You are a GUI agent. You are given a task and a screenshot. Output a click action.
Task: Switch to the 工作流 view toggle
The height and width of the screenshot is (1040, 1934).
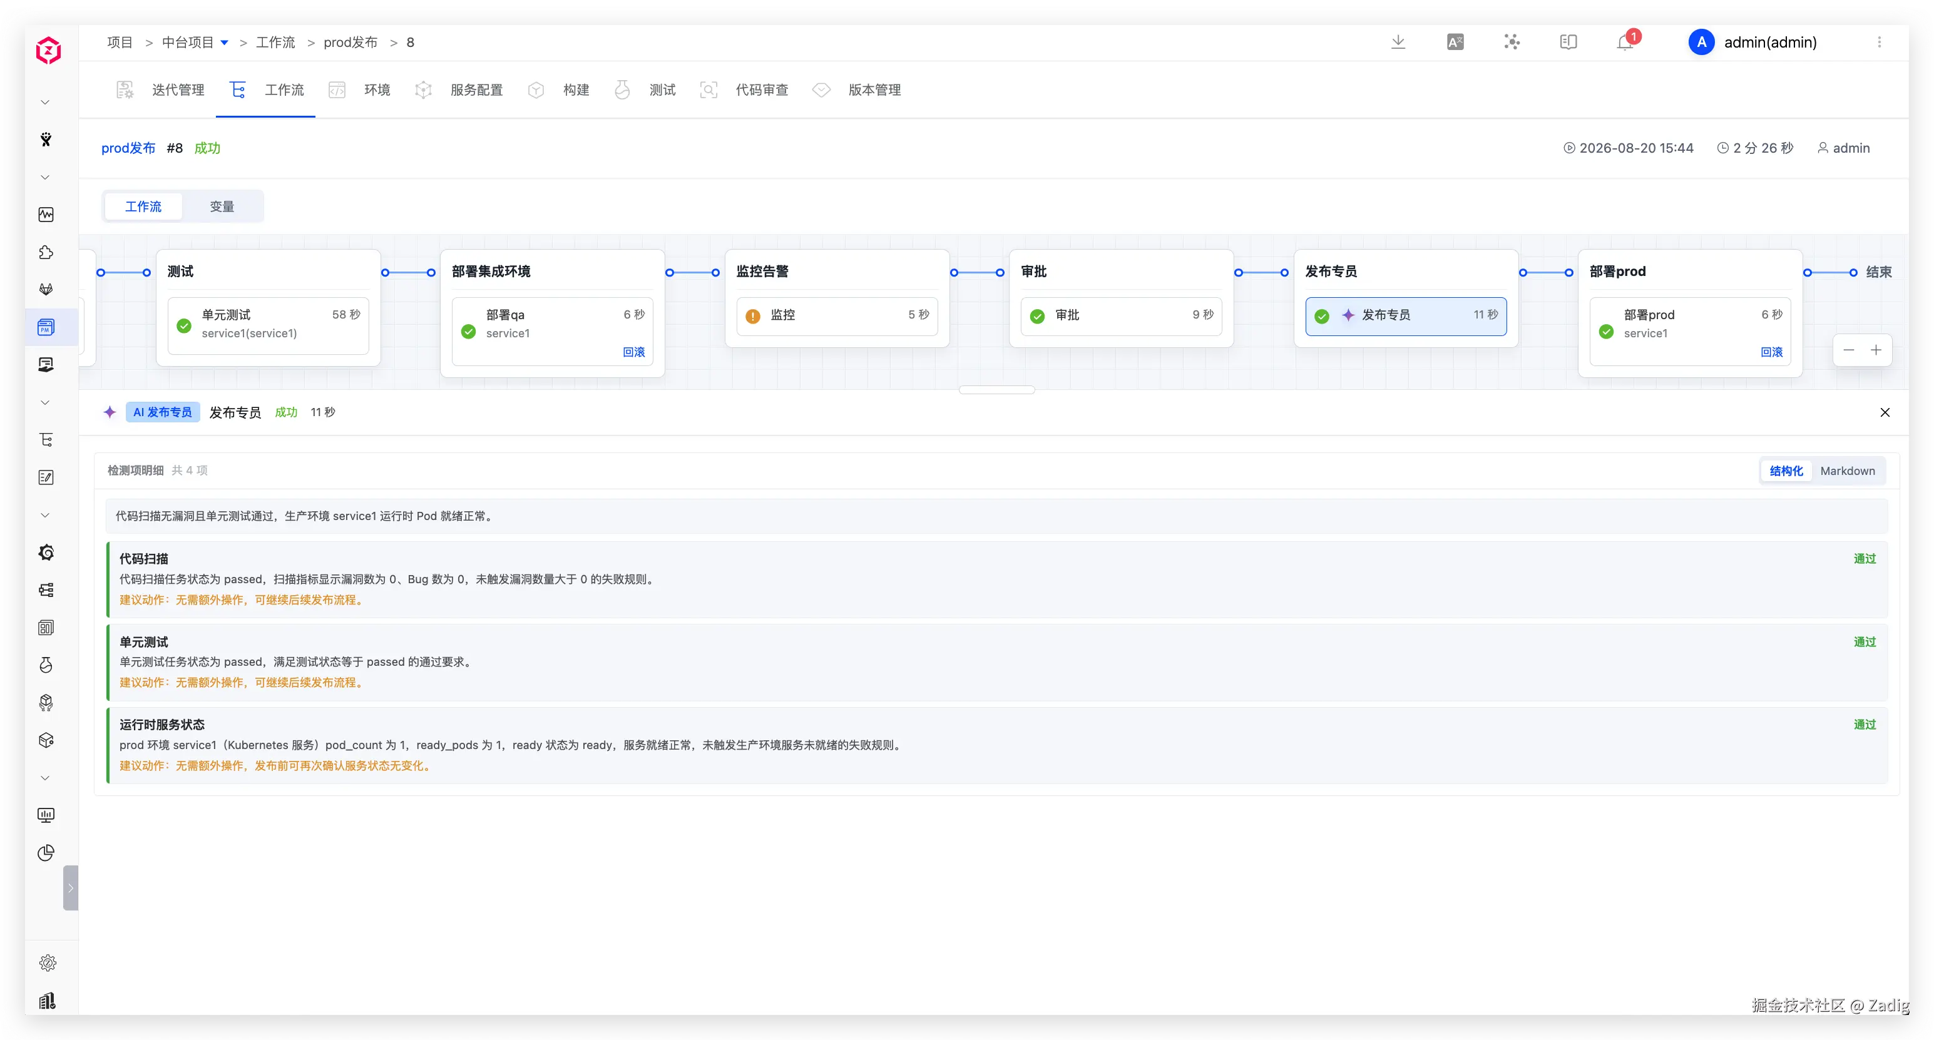pos(143,206)
